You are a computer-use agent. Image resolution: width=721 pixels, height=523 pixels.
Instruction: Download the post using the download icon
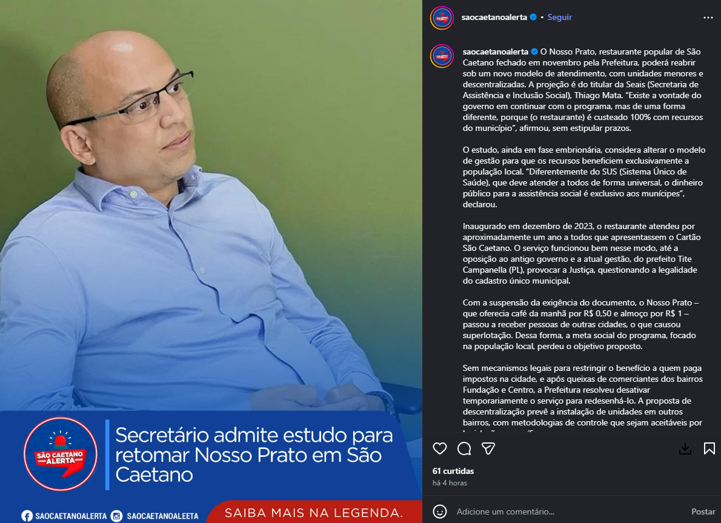[x=685, y=448]
